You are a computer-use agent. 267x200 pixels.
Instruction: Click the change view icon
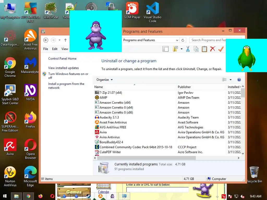click(224, 80)
